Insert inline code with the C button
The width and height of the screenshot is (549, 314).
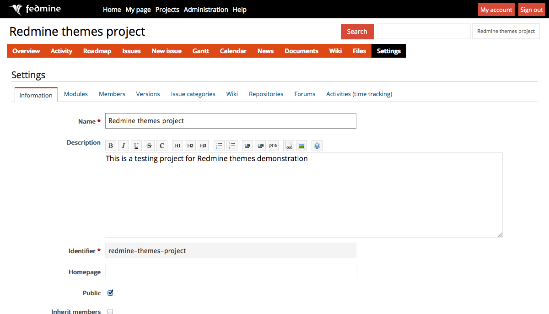click(x=161, y=146)
